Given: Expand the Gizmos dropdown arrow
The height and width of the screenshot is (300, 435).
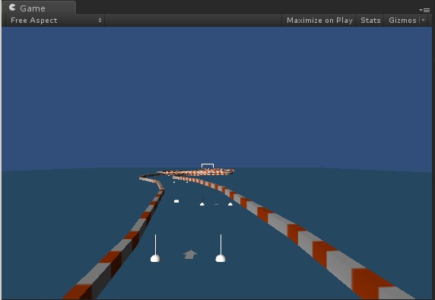Looking at the screenshot, I should point(424,20).
